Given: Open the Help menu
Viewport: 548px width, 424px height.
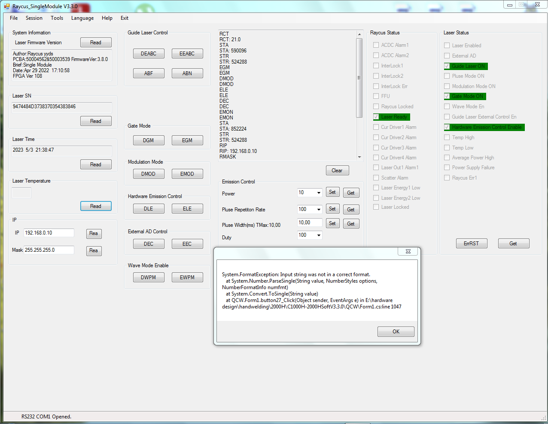Looking at the screenshot, I should click(x=107, y=18).
